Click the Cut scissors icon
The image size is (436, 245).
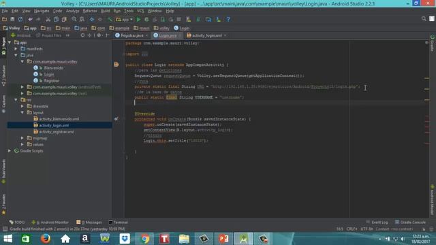point(48,19)
